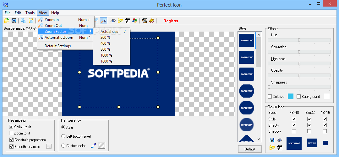Select the first circular style thumbnail

coord(247,91)
